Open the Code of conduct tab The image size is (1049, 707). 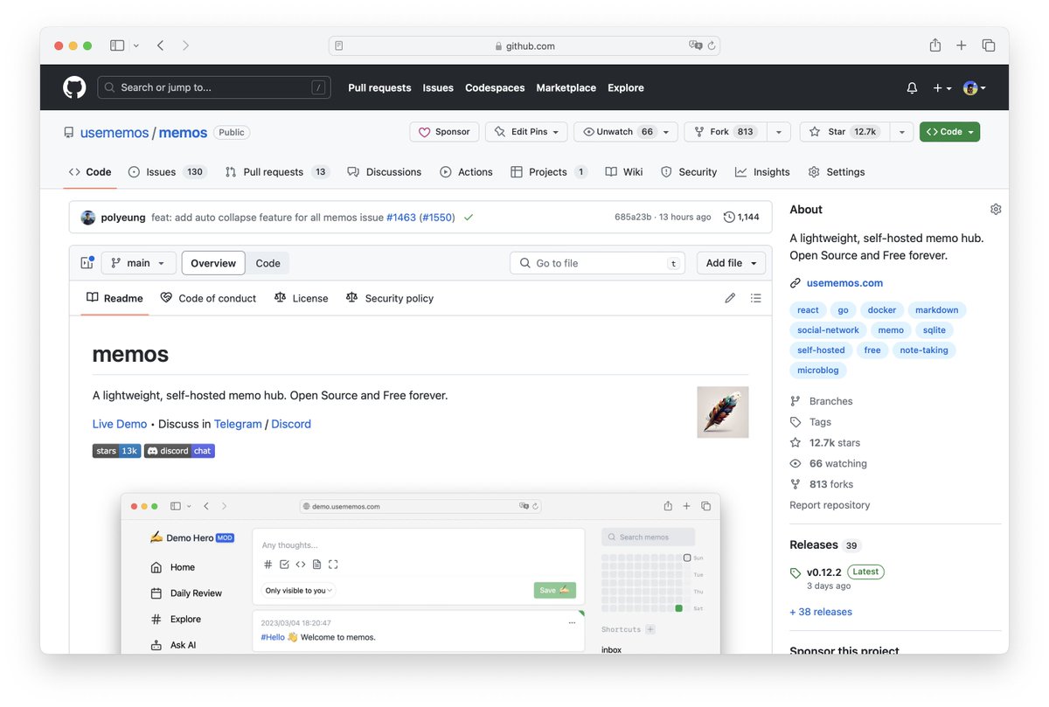208,299
